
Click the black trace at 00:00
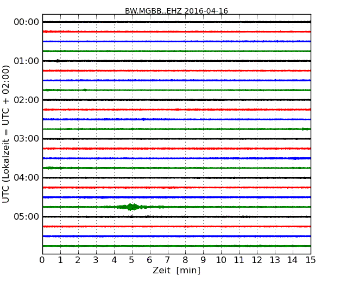pos(177,22)
